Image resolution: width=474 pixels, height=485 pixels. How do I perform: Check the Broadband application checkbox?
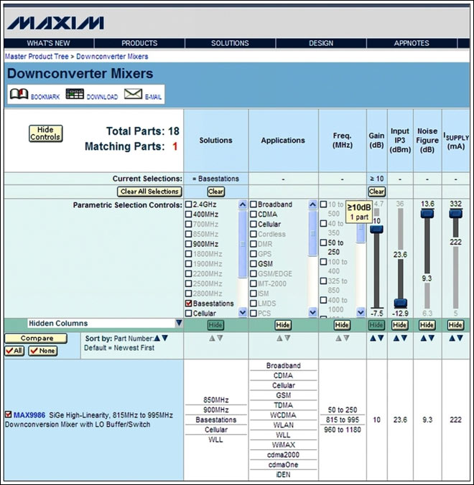click(254, 204)
